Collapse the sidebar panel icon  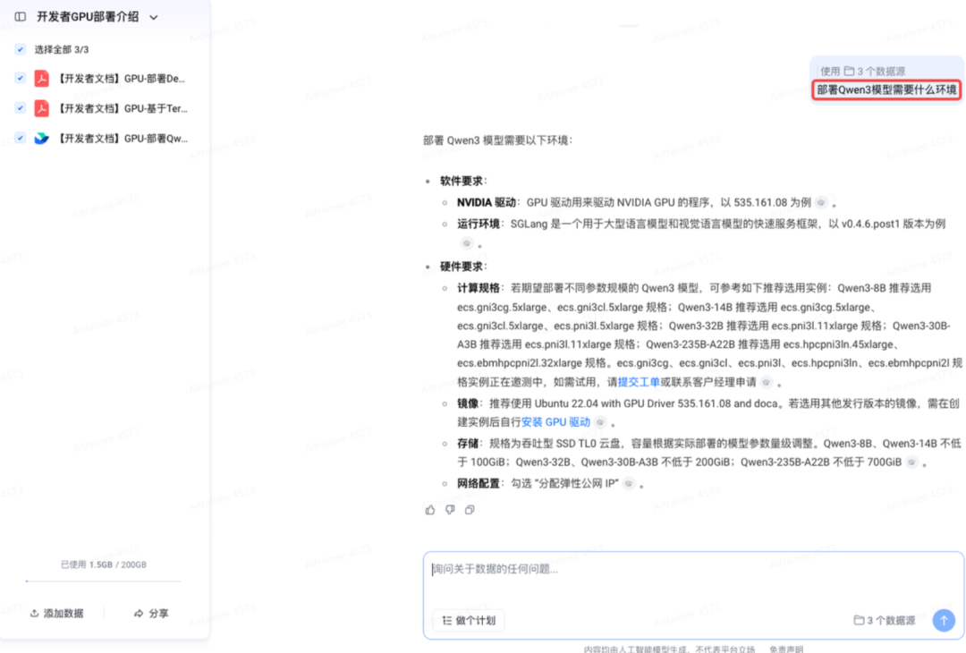pyautogui.click(x=21, y=17)
